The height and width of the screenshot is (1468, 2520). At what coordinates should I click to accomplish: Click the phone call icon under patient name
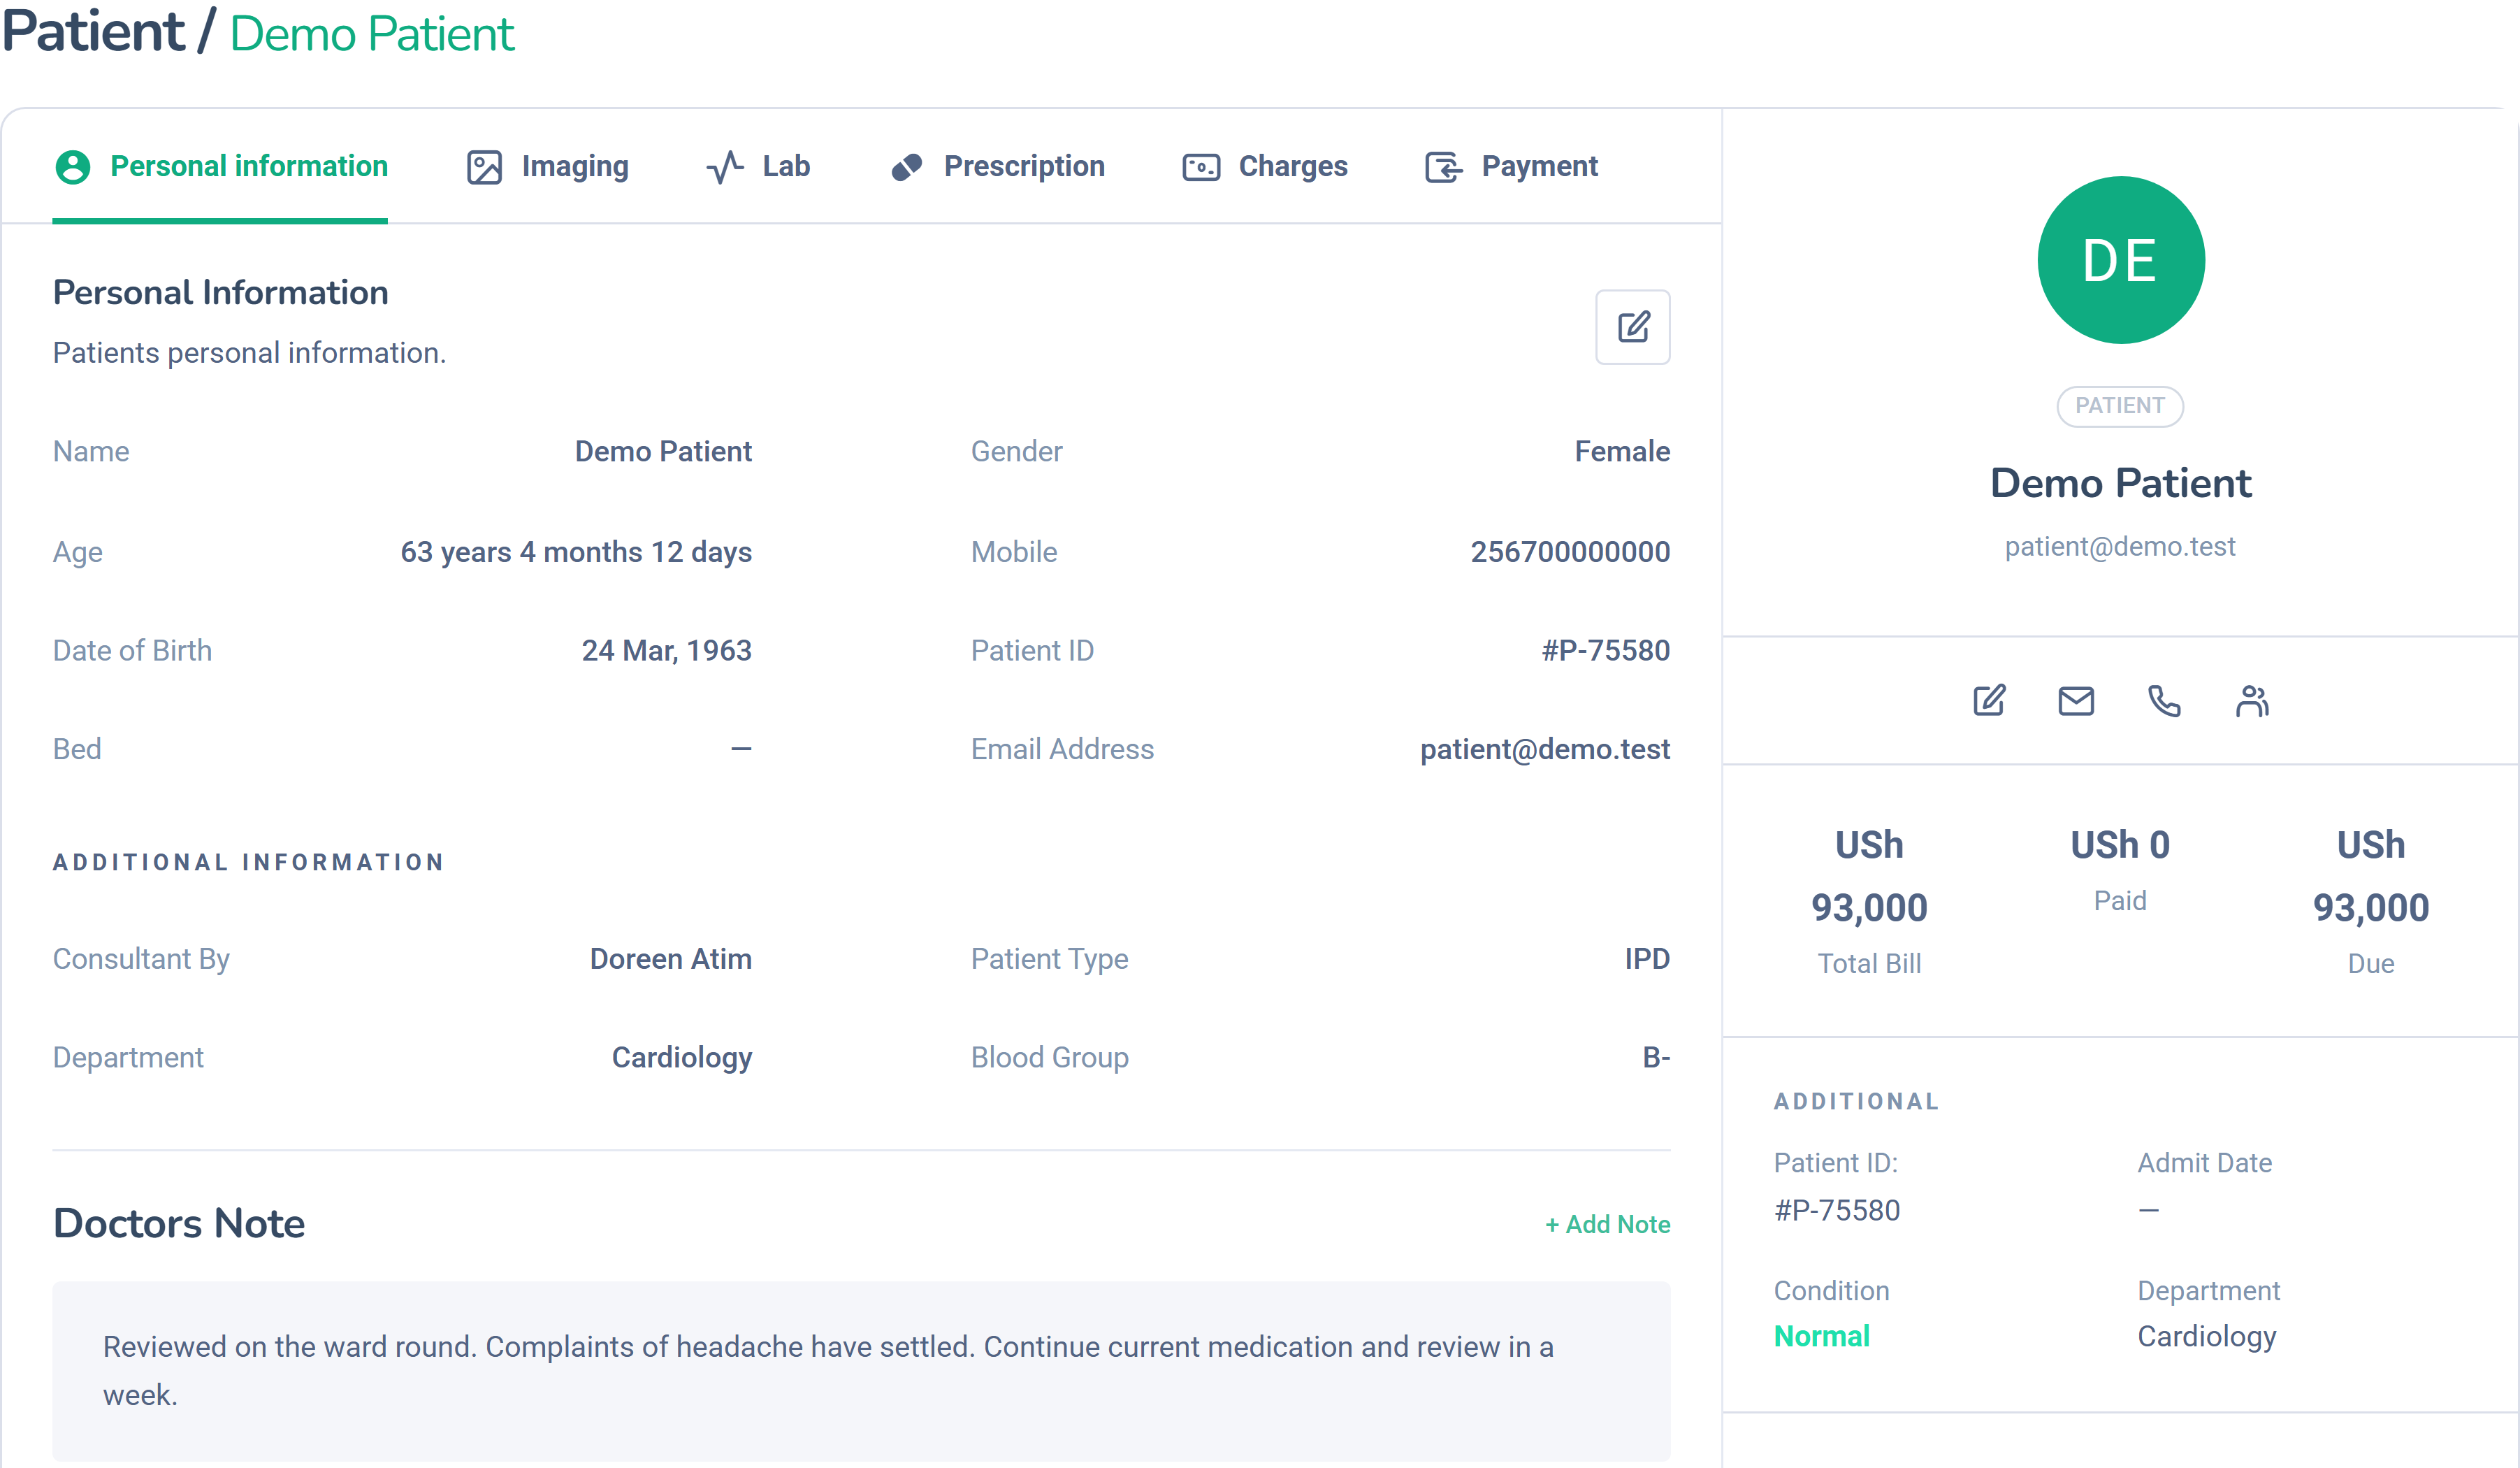point(2164,700)
